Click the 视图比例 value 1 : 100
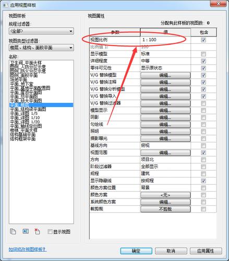Image resolution: width=229 pixels, height=261 pixels. (149, 40)
